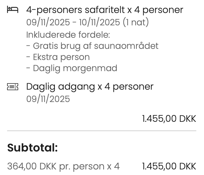204x175 pixels.
Task: Click the word saunaområdet
Action: click(126, 46)
